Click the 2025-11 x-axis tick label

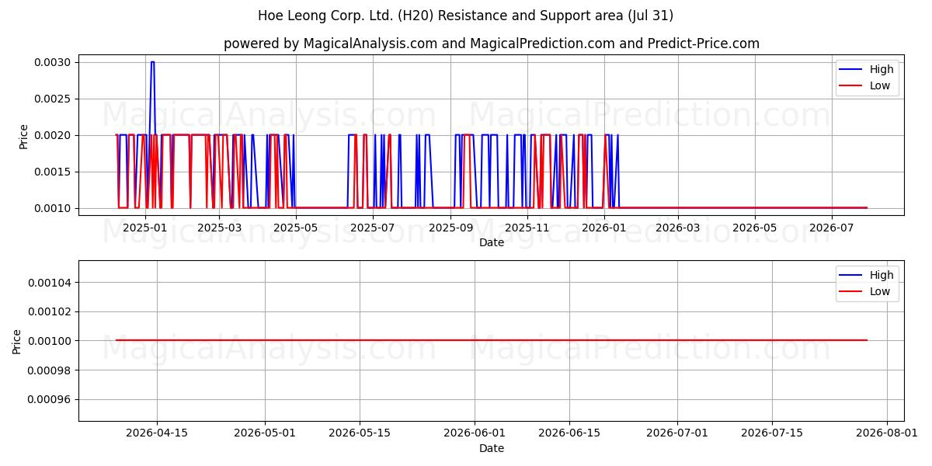(527, 228)
